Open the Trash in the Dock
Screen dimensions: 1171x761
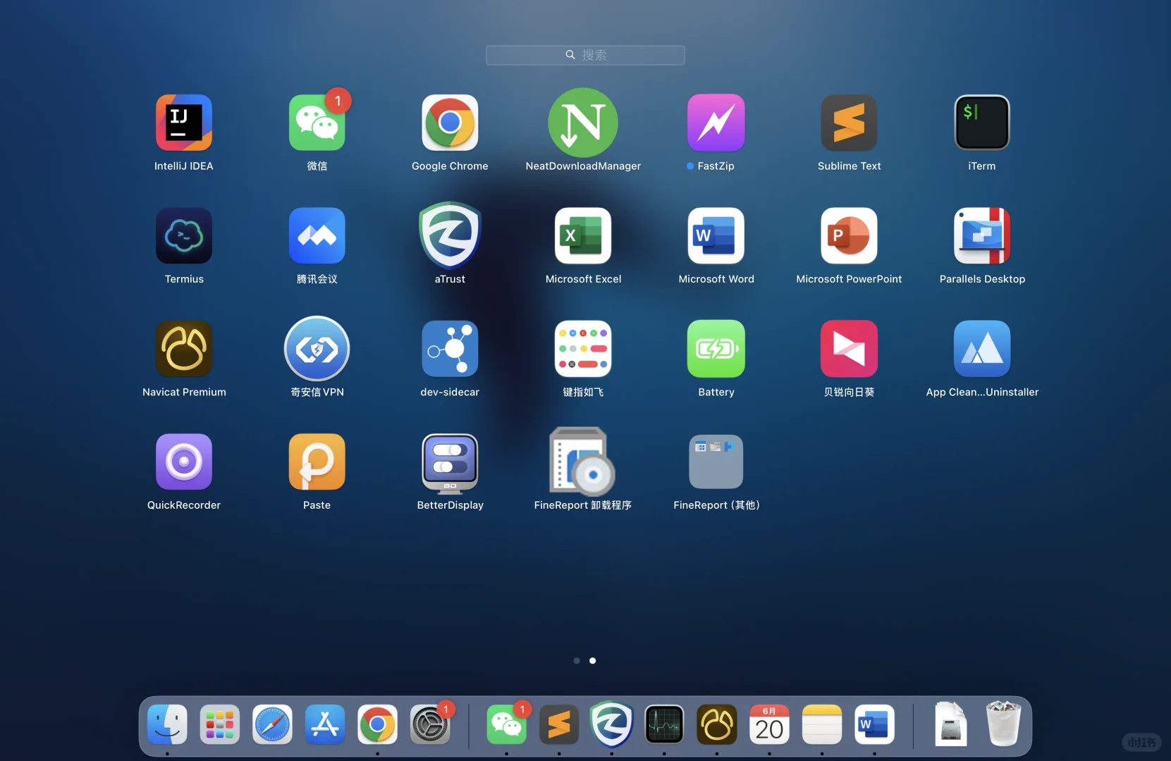click(x=1003, y=724)
